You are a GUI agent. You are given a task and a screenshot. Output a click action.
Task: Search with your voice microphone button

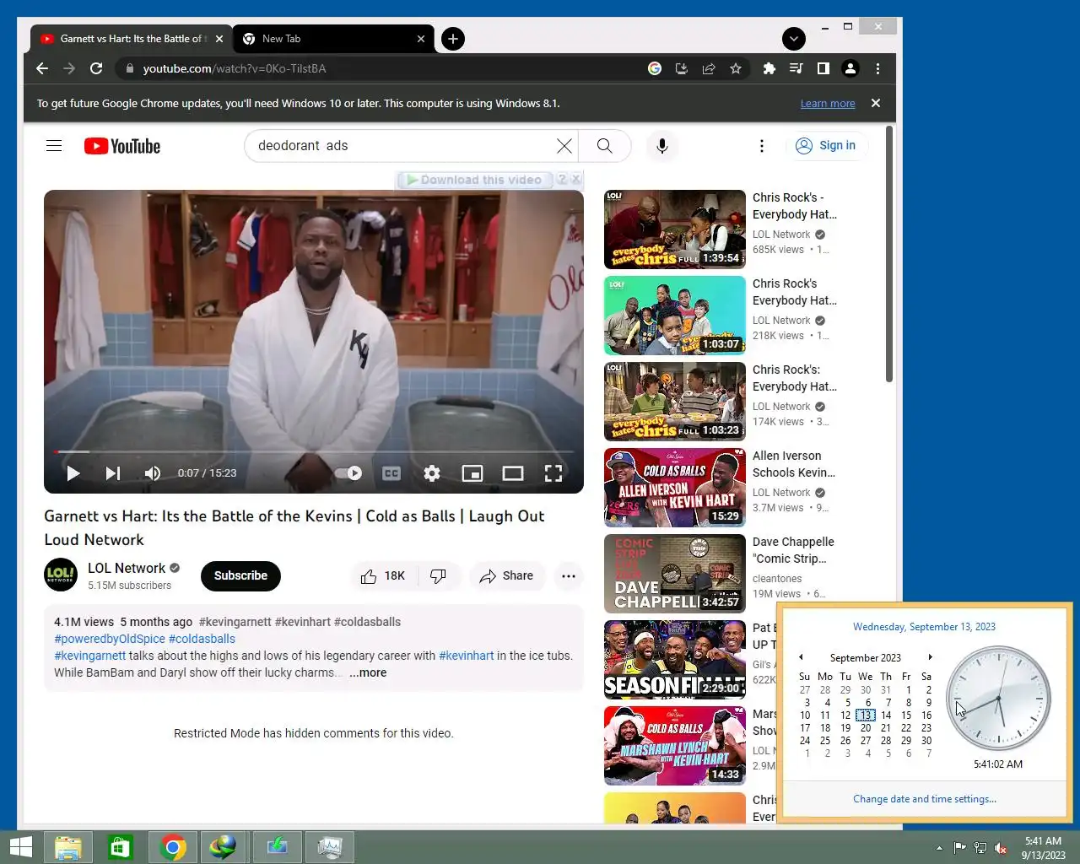pos(662,146)
